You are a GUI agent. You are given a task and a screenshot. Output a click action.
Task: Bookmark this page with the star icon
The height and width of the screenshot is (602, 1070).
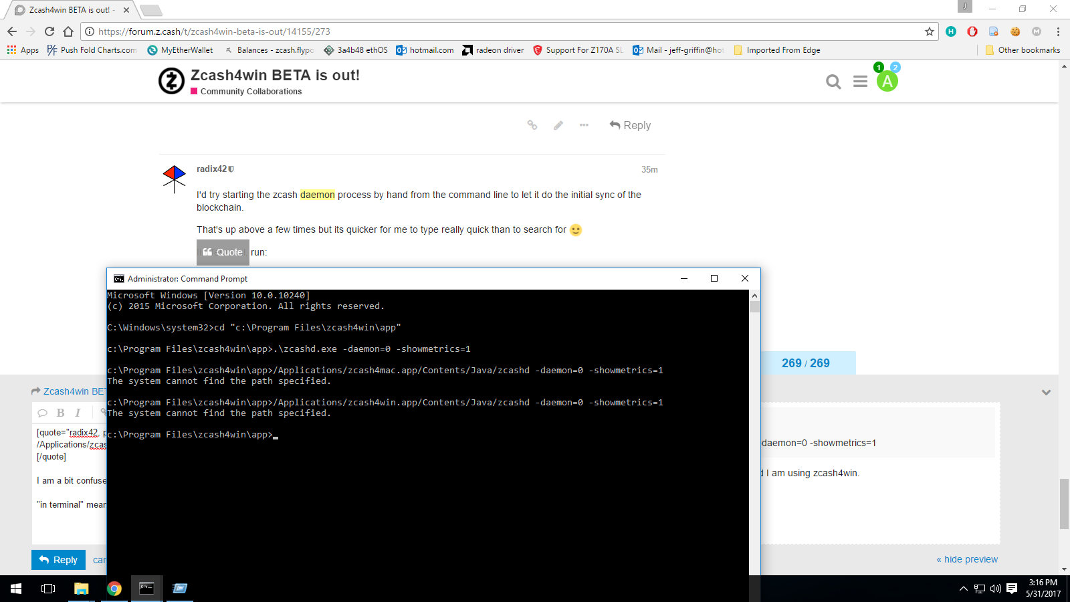tap(930, 31)
